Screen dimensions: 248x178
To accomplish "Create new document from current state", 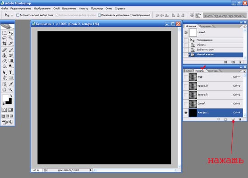I will pos(226,62).
